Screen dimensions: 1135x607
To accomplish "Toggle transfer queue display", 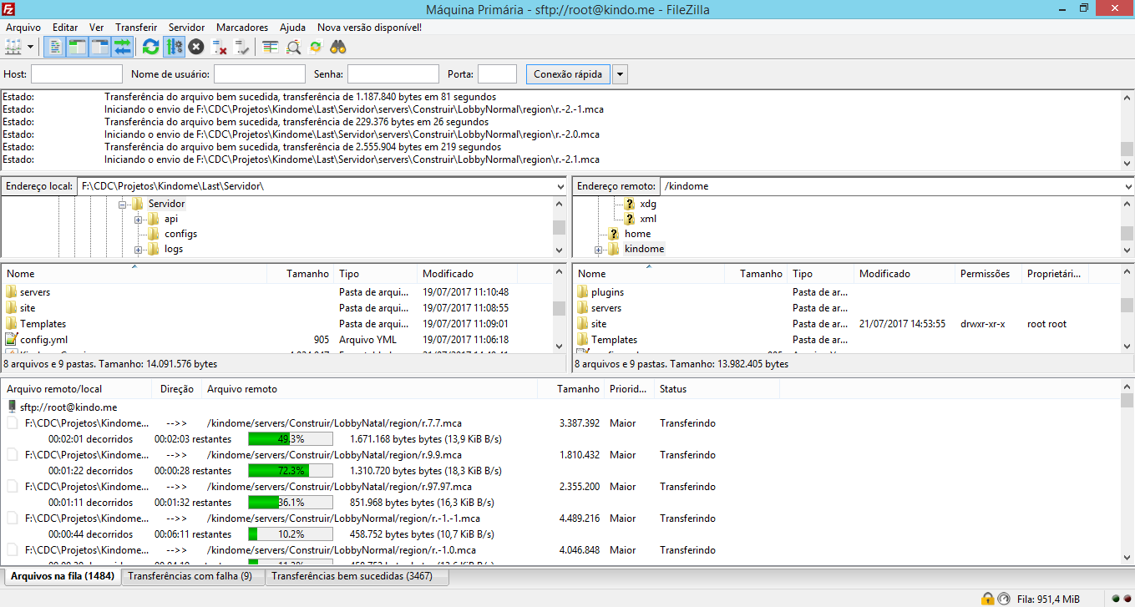I will [123, 47].
